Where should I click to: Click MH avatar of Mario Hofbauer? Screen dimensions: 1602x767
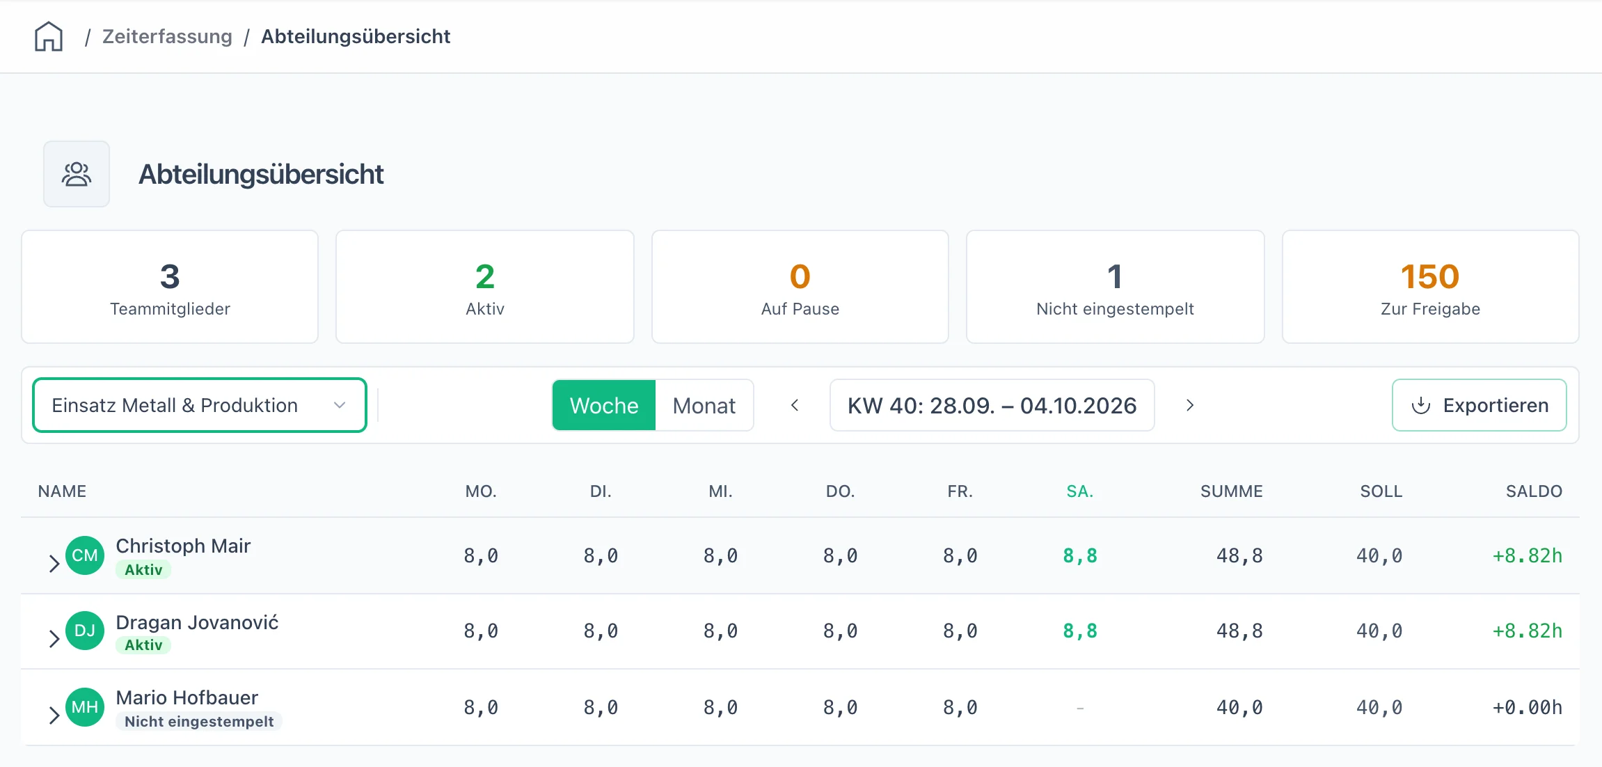[x=85, y=707]
